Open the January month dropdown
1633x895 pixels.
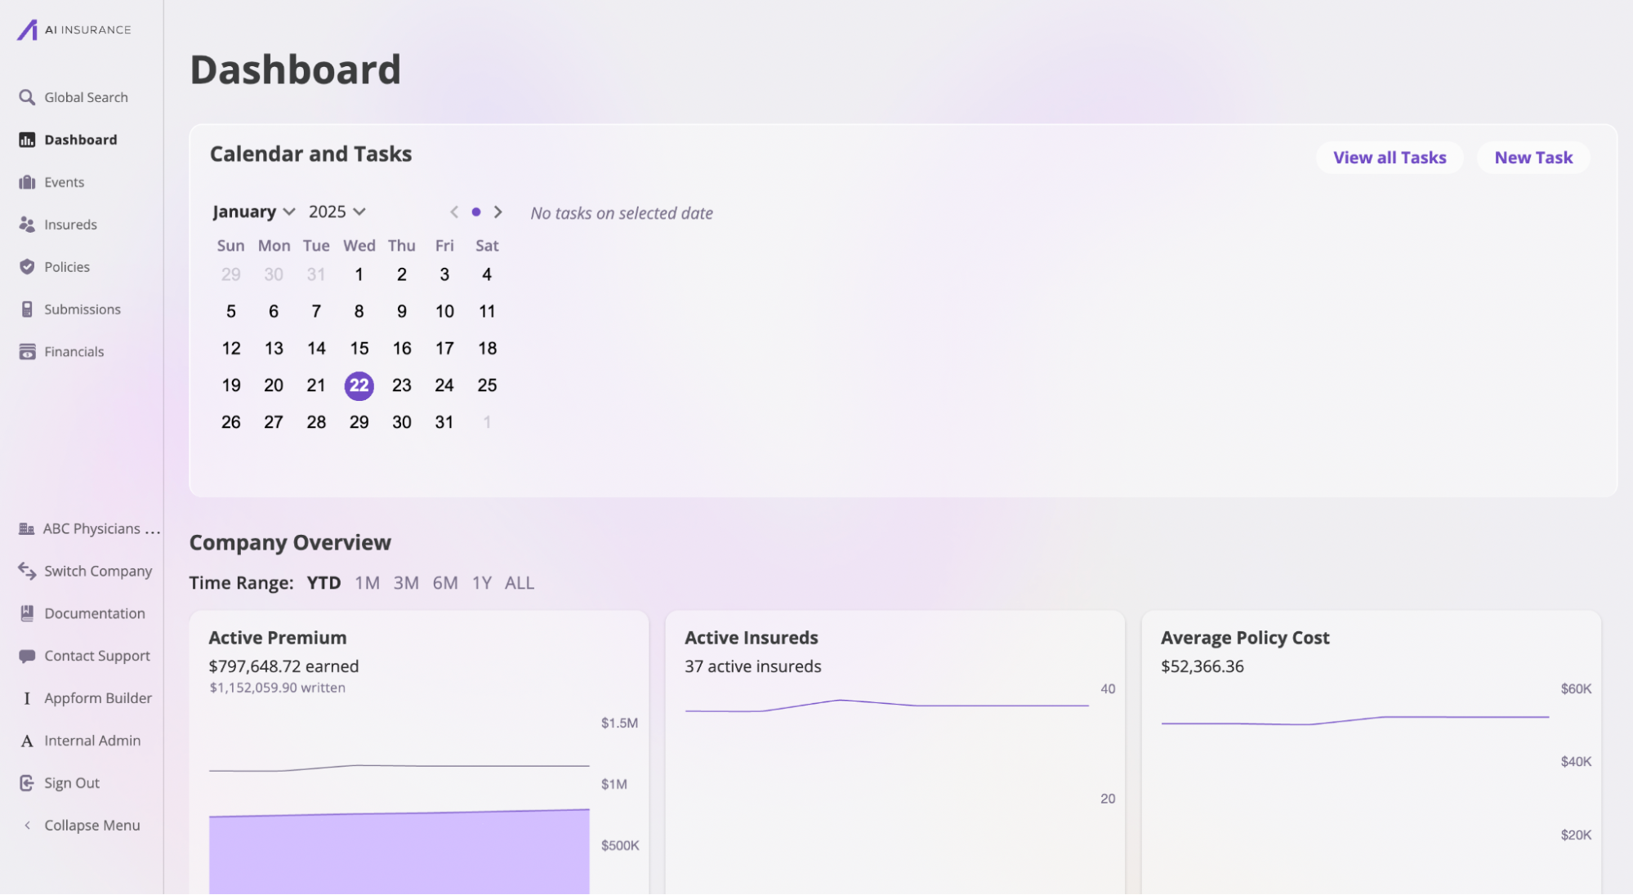(x=254, y=212)
